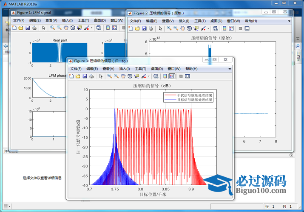Zoom In tool in Figure 1 toolbar
This screenshot has height=212, width=304.
click(x=52, y=28)
